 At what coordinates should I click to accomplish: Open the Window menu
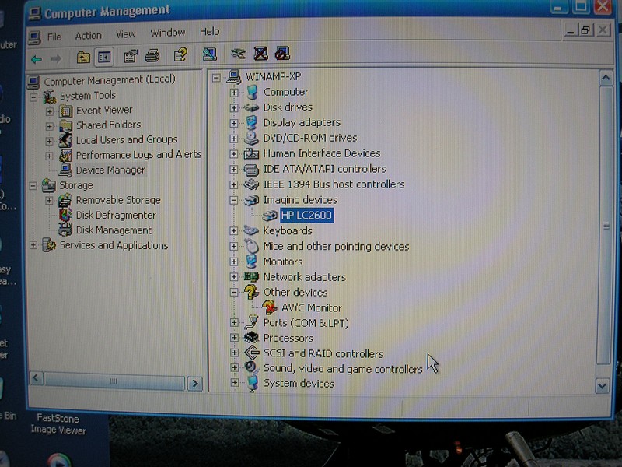[x=168, y=33]
